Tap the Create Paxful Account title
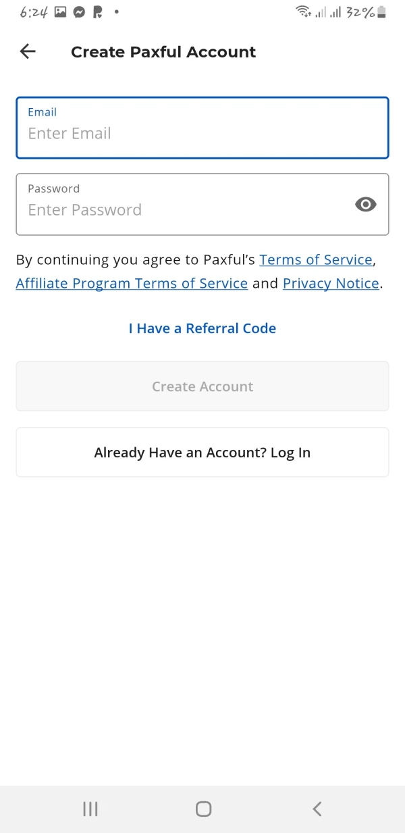This screenshot has width=405, height=833. click(163, 52)
